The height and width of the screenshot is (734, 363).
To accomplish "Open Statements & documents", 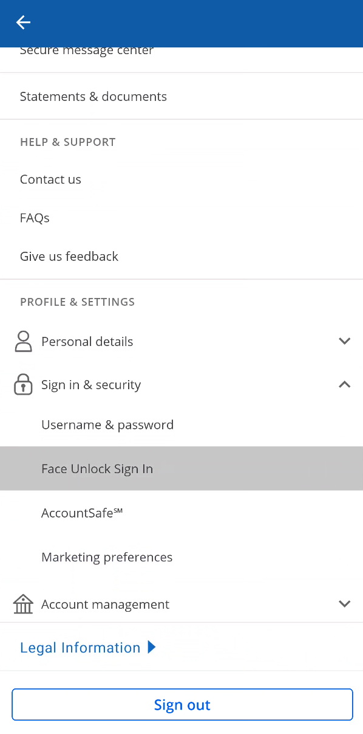I will [x=93, y=96].
